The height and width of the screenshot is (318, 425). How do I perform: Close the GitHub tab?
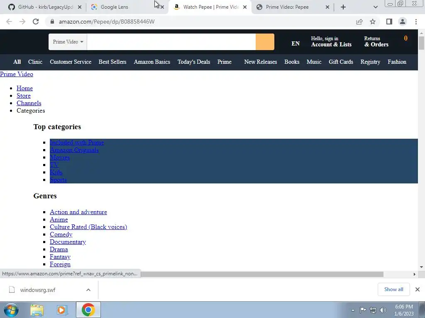(x=80, y=7)
